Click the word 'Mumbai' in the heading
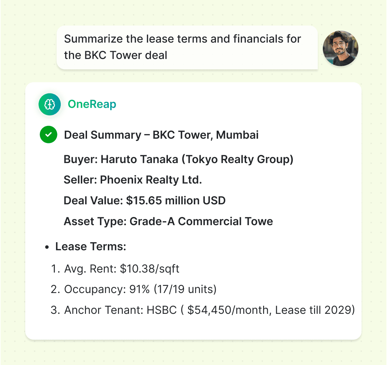This screenshot has width=387, height=365. pos(237,135)
